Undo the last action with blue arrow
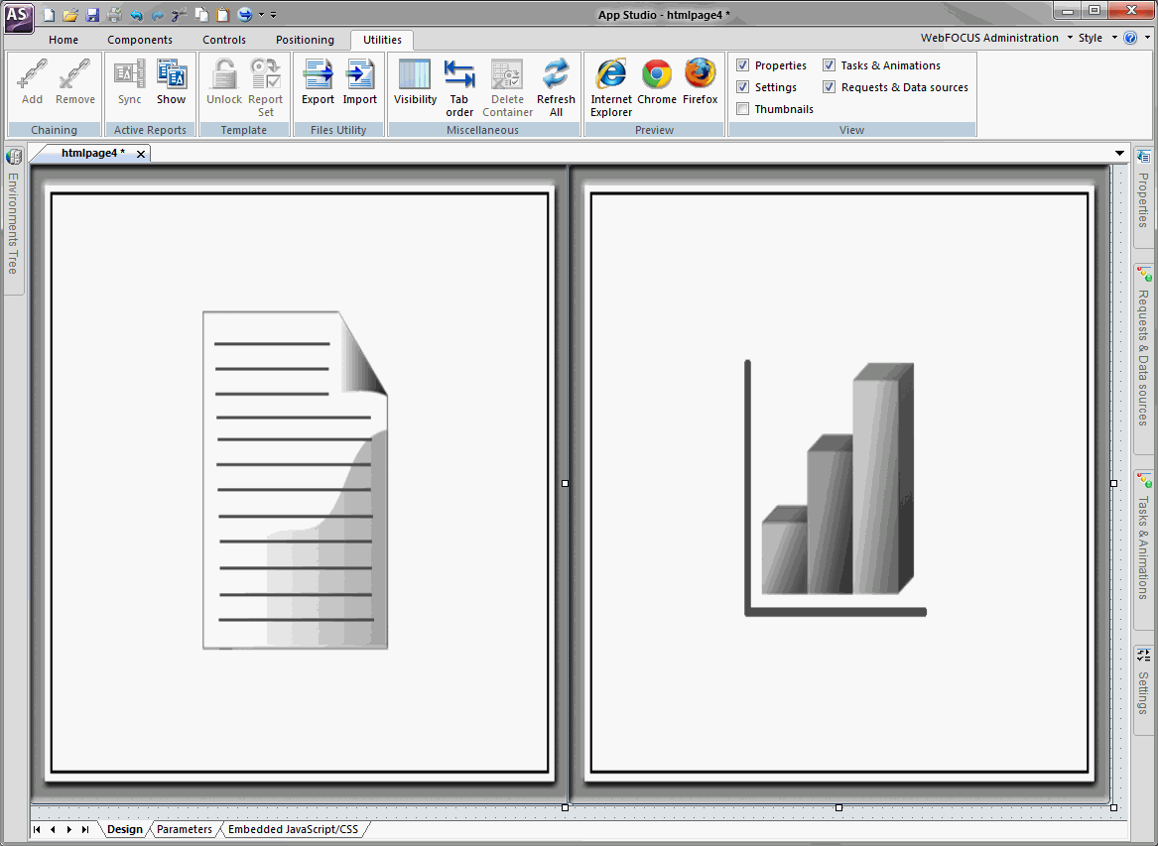 [x=137, y=15]
